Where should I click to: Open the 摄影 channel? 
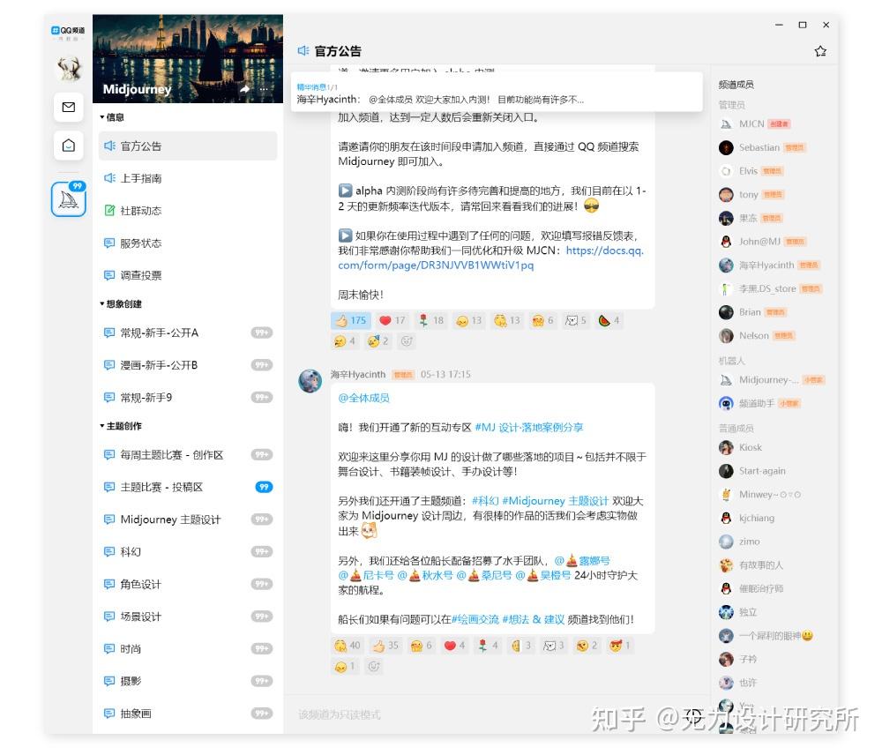tap(188, 681)
